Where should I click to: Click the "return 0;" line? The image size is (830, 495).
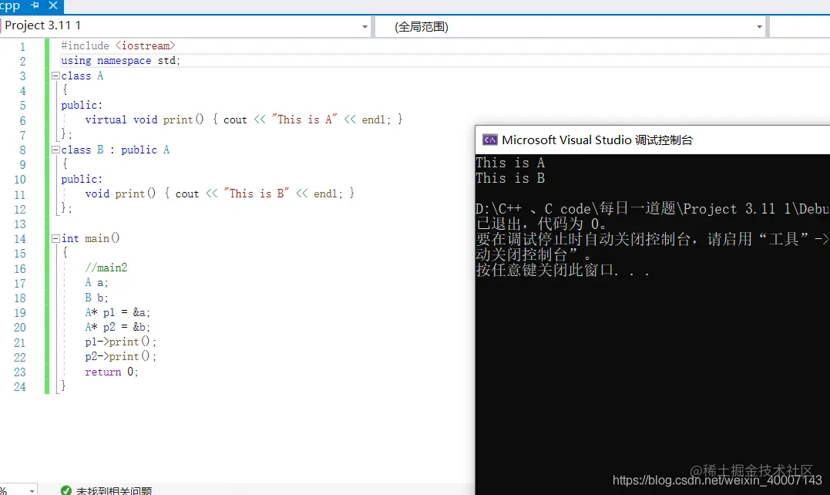(x=112, y=372)
